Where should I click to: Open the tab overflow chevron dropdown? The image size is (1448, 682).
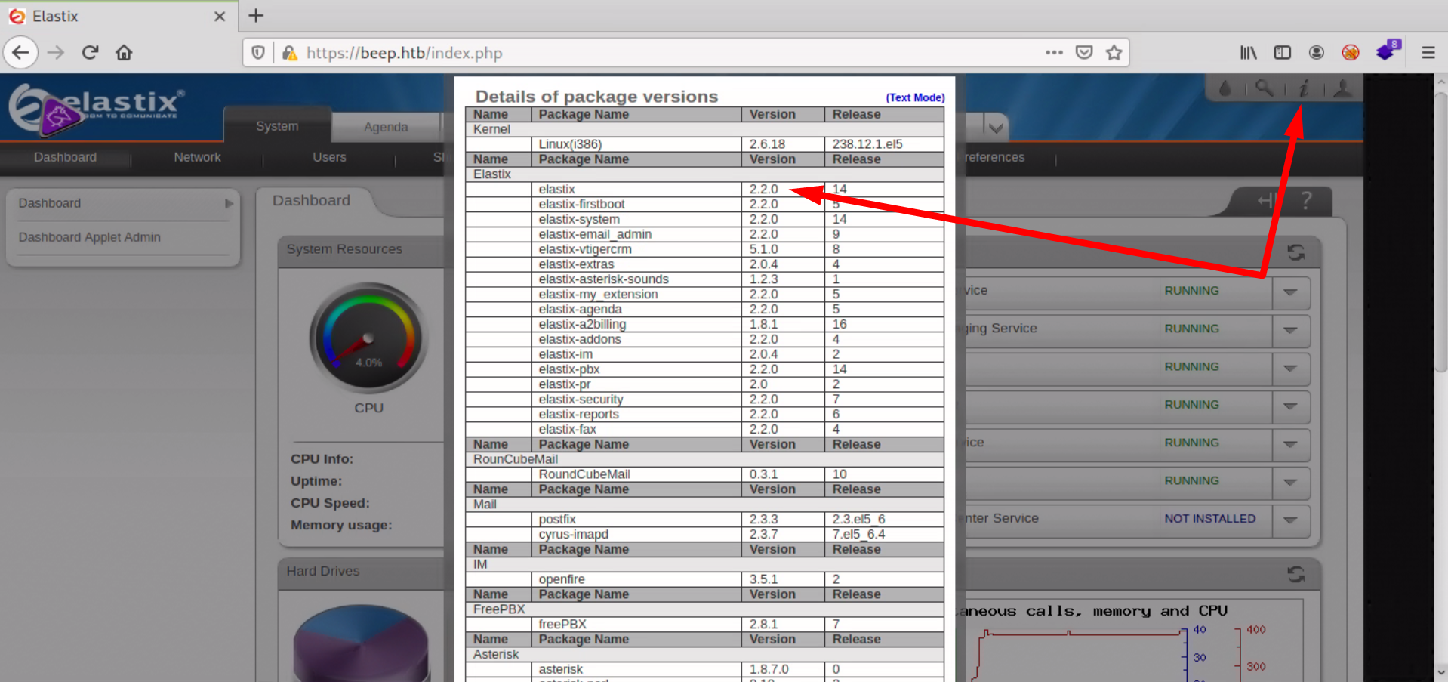tap(996, 127)
